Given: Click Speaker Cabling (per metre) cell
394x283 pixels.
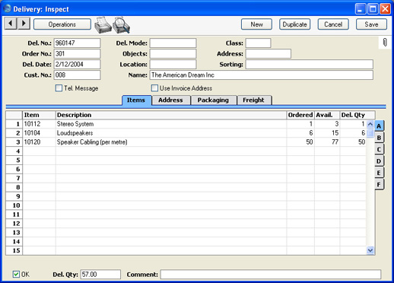Looking at the screenshot, I should point(171,142).
